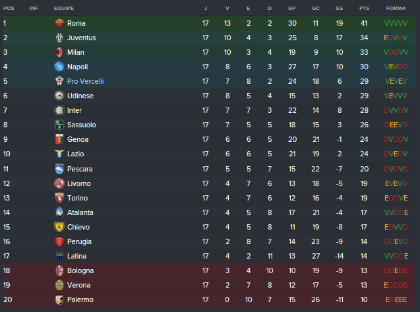Open the Udinese team page
The image size is (420, 312).
pyautogui.click(x=81, y=96)
